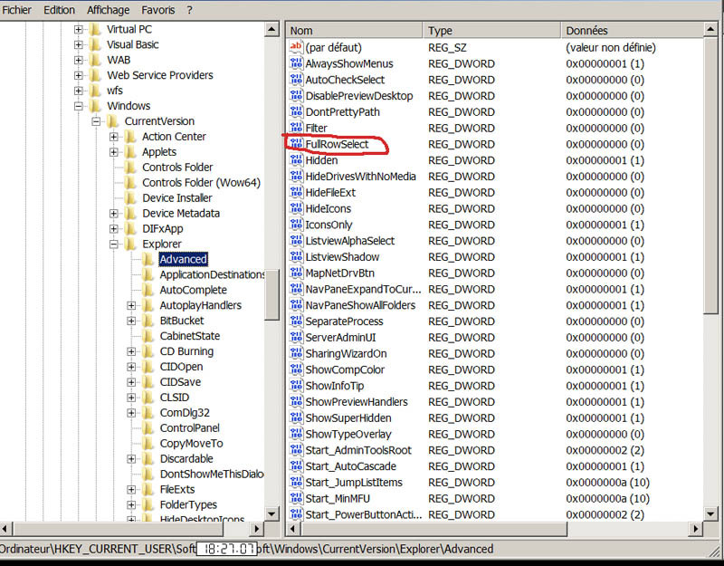Click values pane scroll right arrow

[x=696, y=529]
